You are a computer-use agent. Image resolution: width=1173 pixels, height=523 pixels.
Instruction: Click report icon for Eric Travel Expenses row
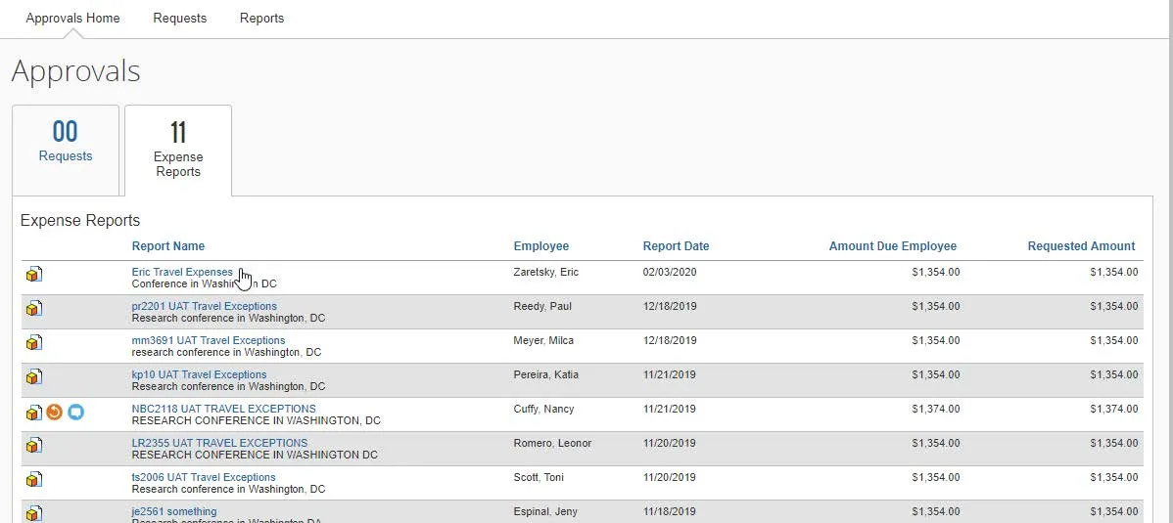click(34, 274)
